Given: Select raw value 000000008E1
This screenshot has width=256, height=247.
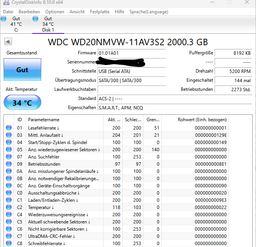Looking at the screenshot, I should coord(211,164).
